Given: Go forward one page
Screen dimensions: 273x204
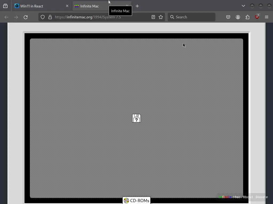Looking at the screenshot, I should click(x=16, y=17).
